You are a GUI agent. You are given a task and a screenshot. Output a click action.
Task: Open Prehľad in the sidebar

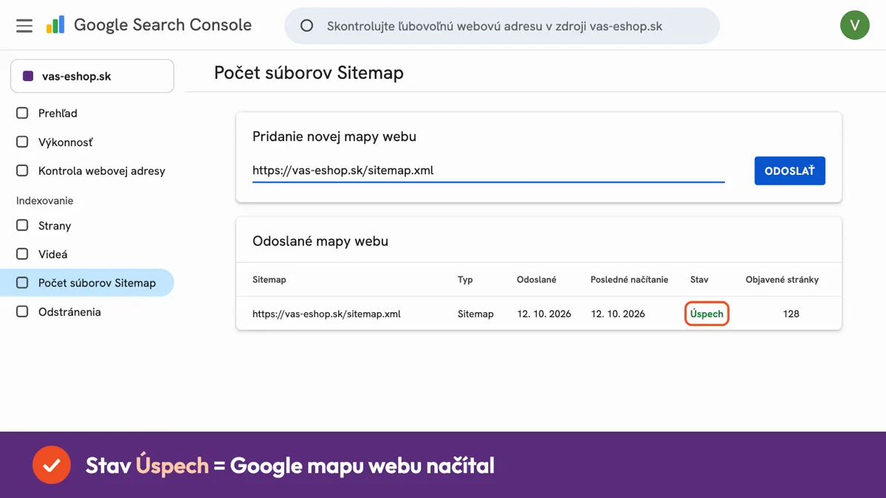[87, 113]
